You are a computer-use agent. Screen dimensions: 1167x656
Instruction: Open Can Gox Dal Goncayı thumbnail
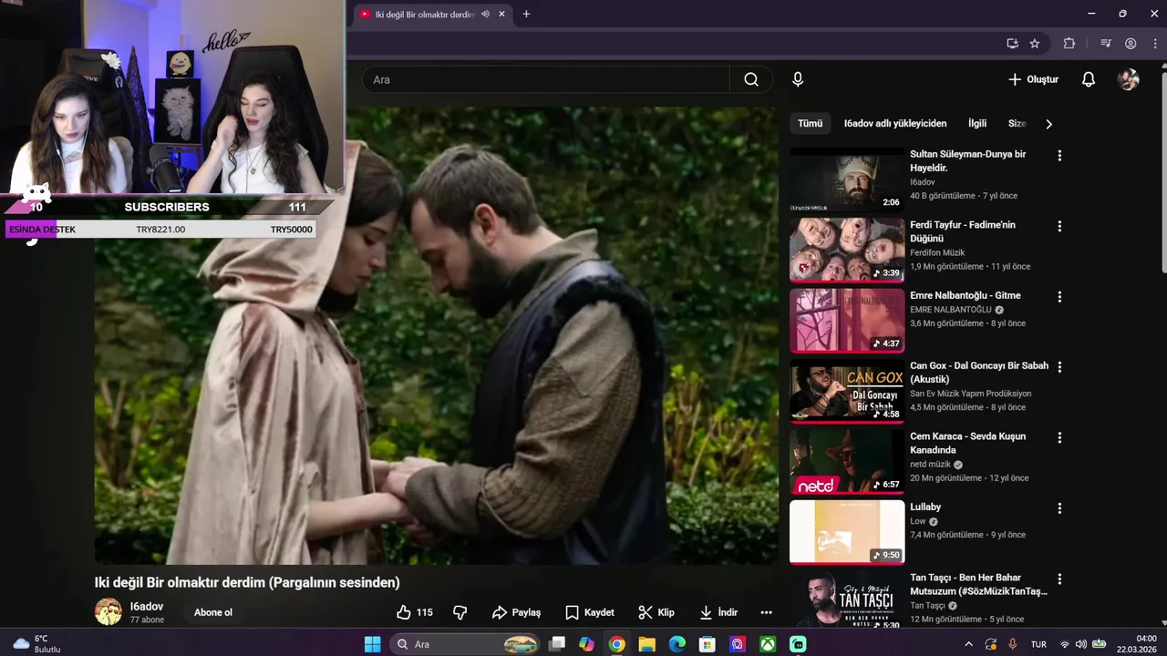click(847, 391)
